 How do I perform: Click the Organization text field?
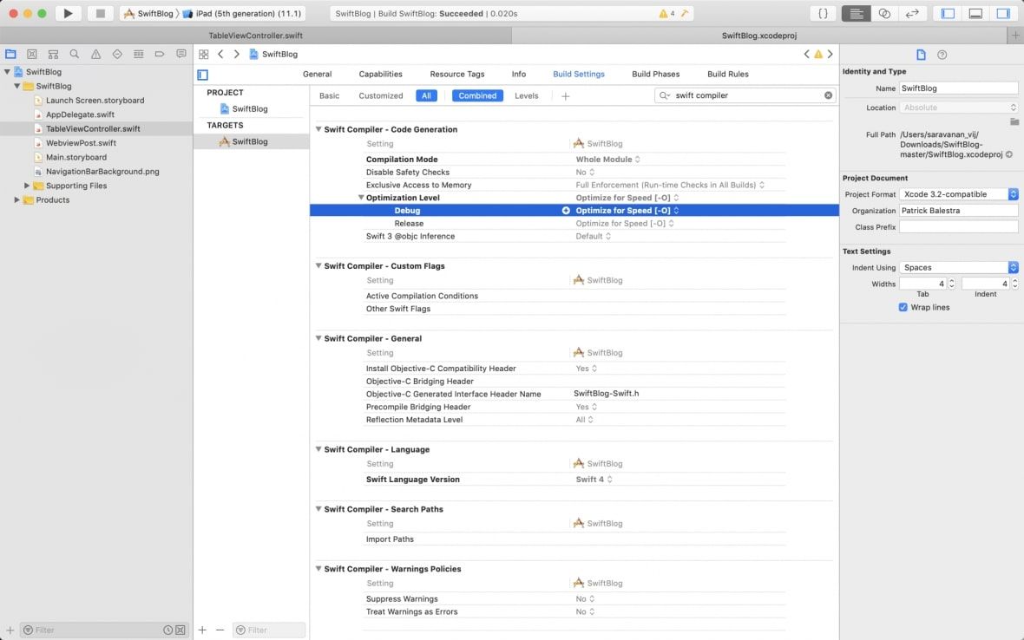point(959,211)
